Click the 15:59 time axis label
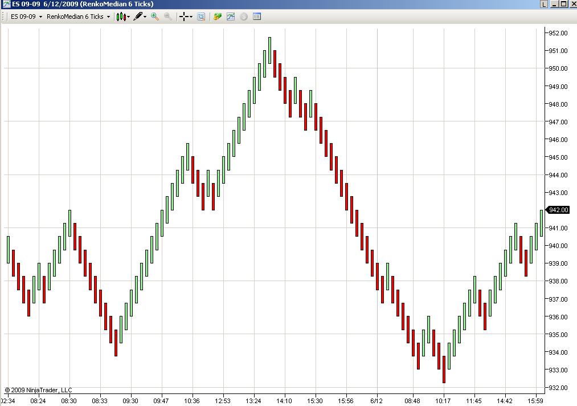Viewport: 577px width, 406px height. [x=535, y=401]
